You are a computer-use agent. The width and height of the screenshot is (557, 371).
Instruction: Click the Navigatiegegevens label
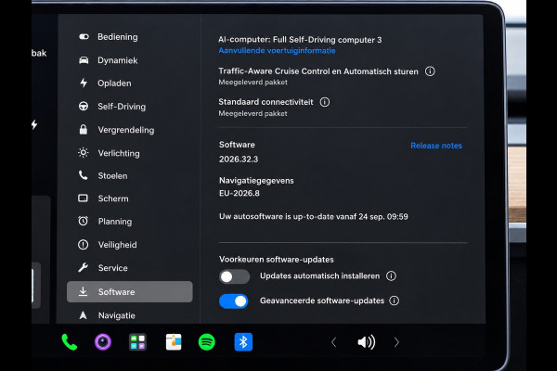click(x=256, y=181)
